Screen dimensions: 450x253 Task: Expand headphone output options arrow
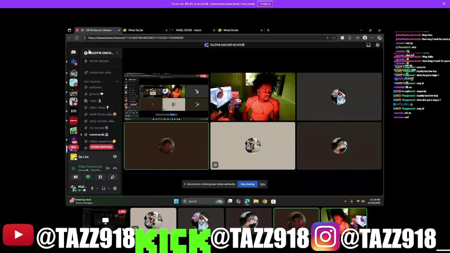pyautogui.click(x=108, y=188)
